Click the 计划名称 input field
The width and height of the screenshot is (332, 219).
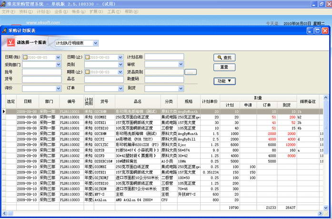click(x=164, y=57)
